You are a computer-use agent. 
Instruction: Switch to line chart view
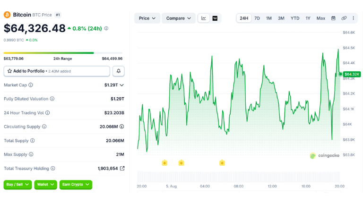pyautogui.click(x=204, y=18)
